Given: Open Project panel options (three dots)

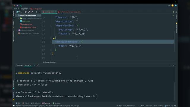Looking at the screenshot, I should coord(36,12).
